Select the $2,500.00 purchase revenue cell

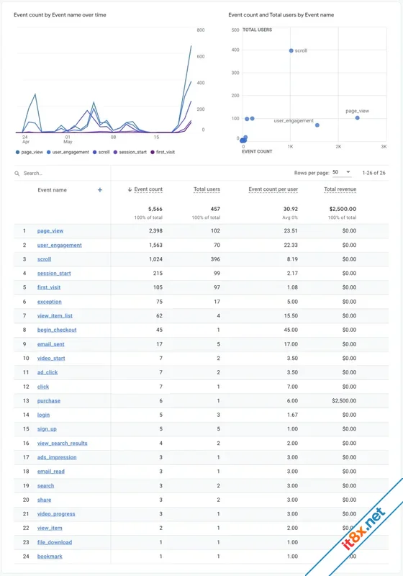[344, 401]
